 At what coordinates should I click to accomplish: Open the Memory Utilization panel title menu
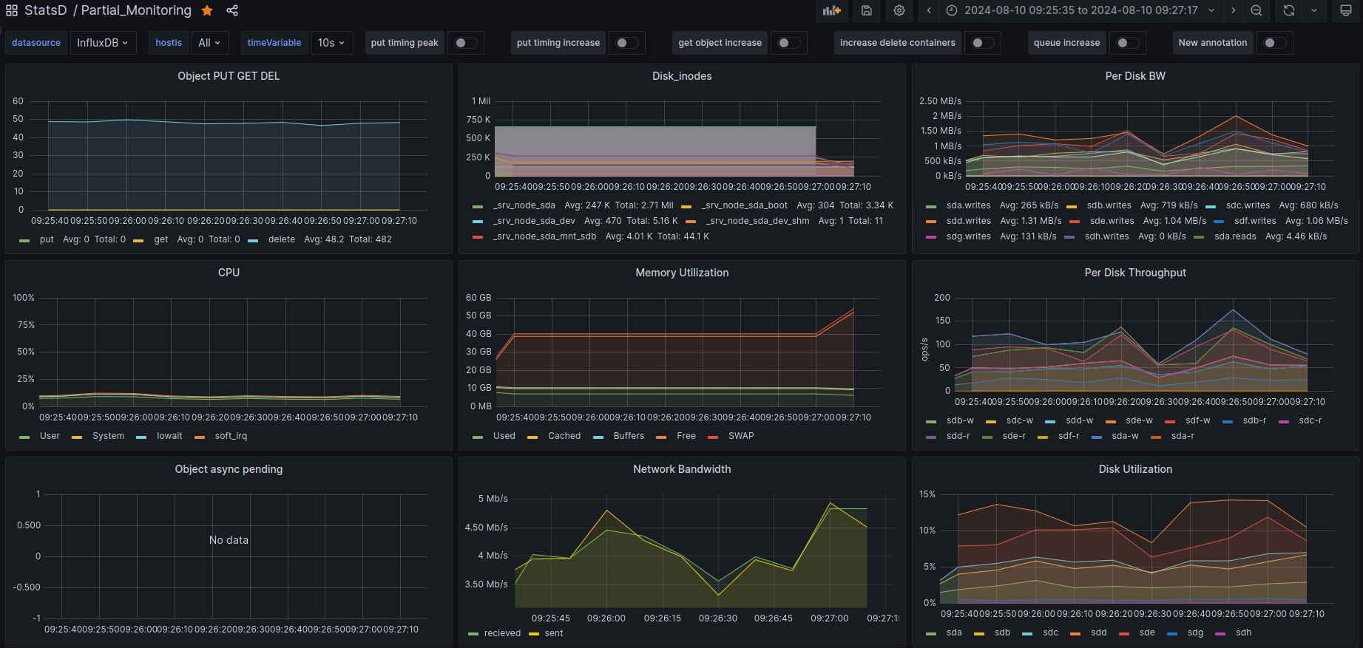[x=681, y=273]
